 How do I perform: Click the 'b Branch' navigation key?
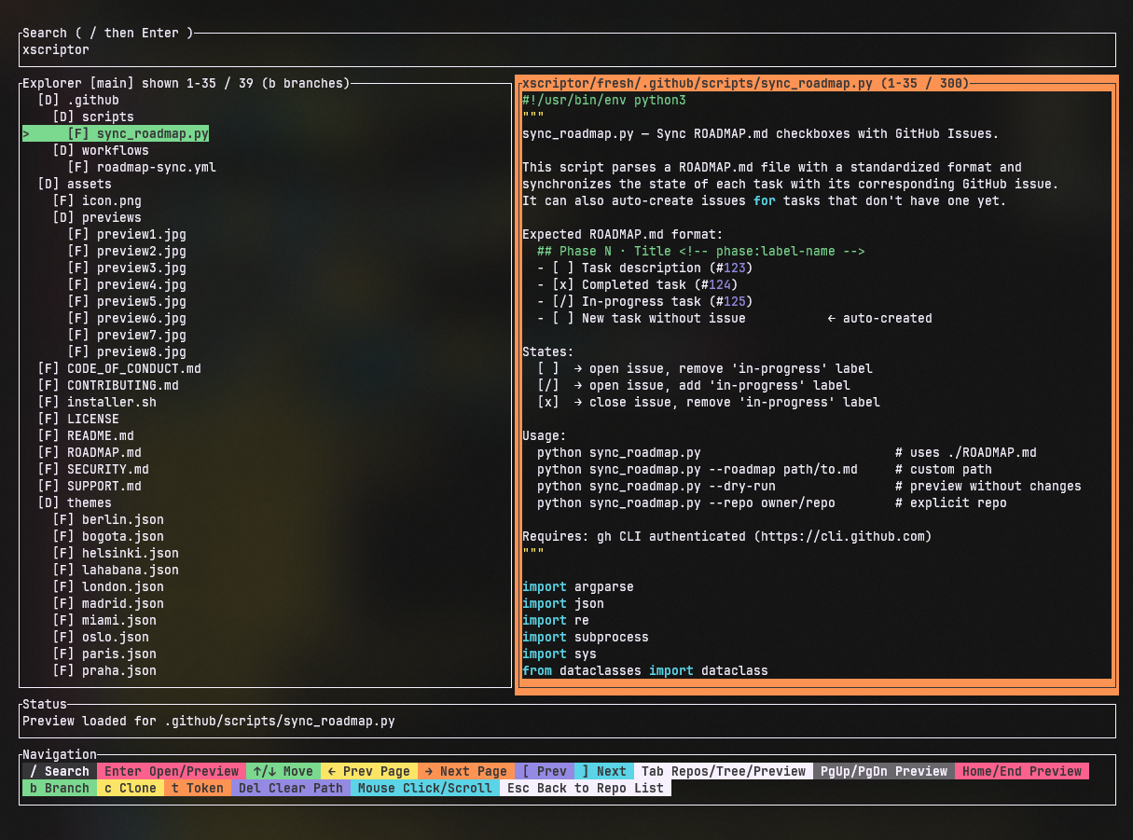[x=58, y=788]
